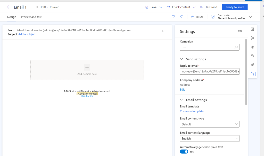Open the Theme paintbrush icon in sidebar
Image resolution: width=264 pixels, height=156 pixels.
[x=252, y=65]
